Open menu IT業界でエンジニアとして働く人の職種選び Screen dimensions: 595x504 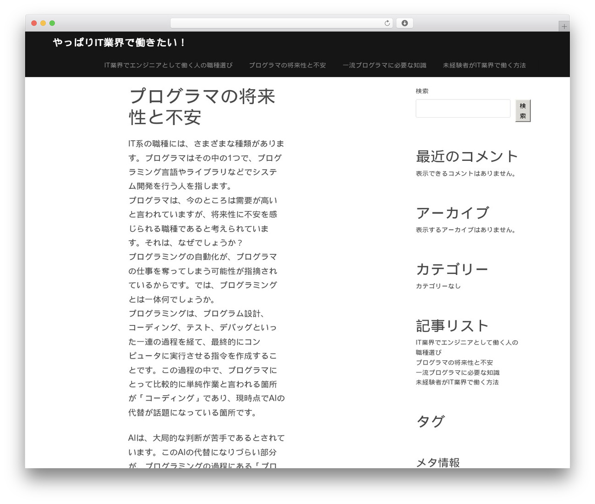coord(168,66)
